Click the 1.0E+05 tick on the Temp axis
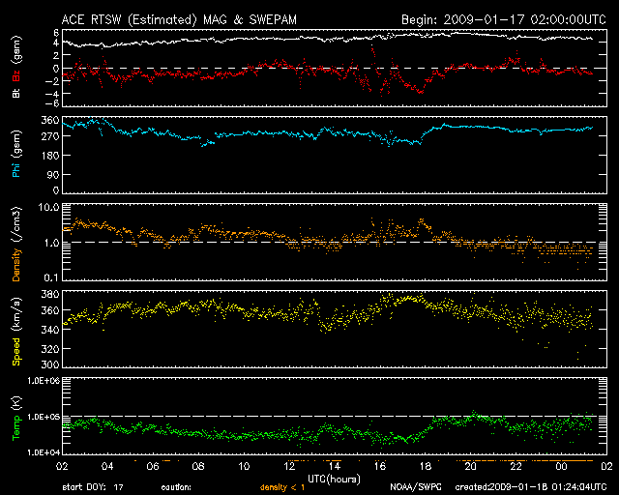 44,417
